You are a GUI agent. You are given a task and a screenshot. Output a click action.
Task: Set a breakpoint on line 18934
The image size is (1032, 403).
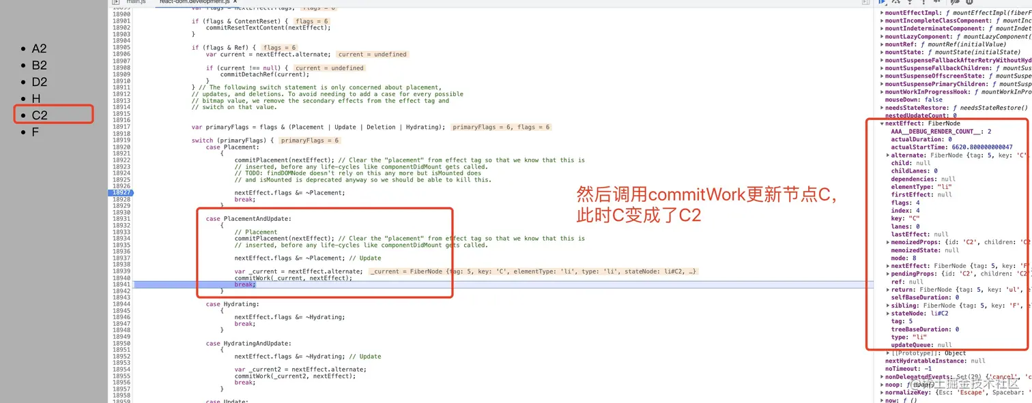(121, 239)
